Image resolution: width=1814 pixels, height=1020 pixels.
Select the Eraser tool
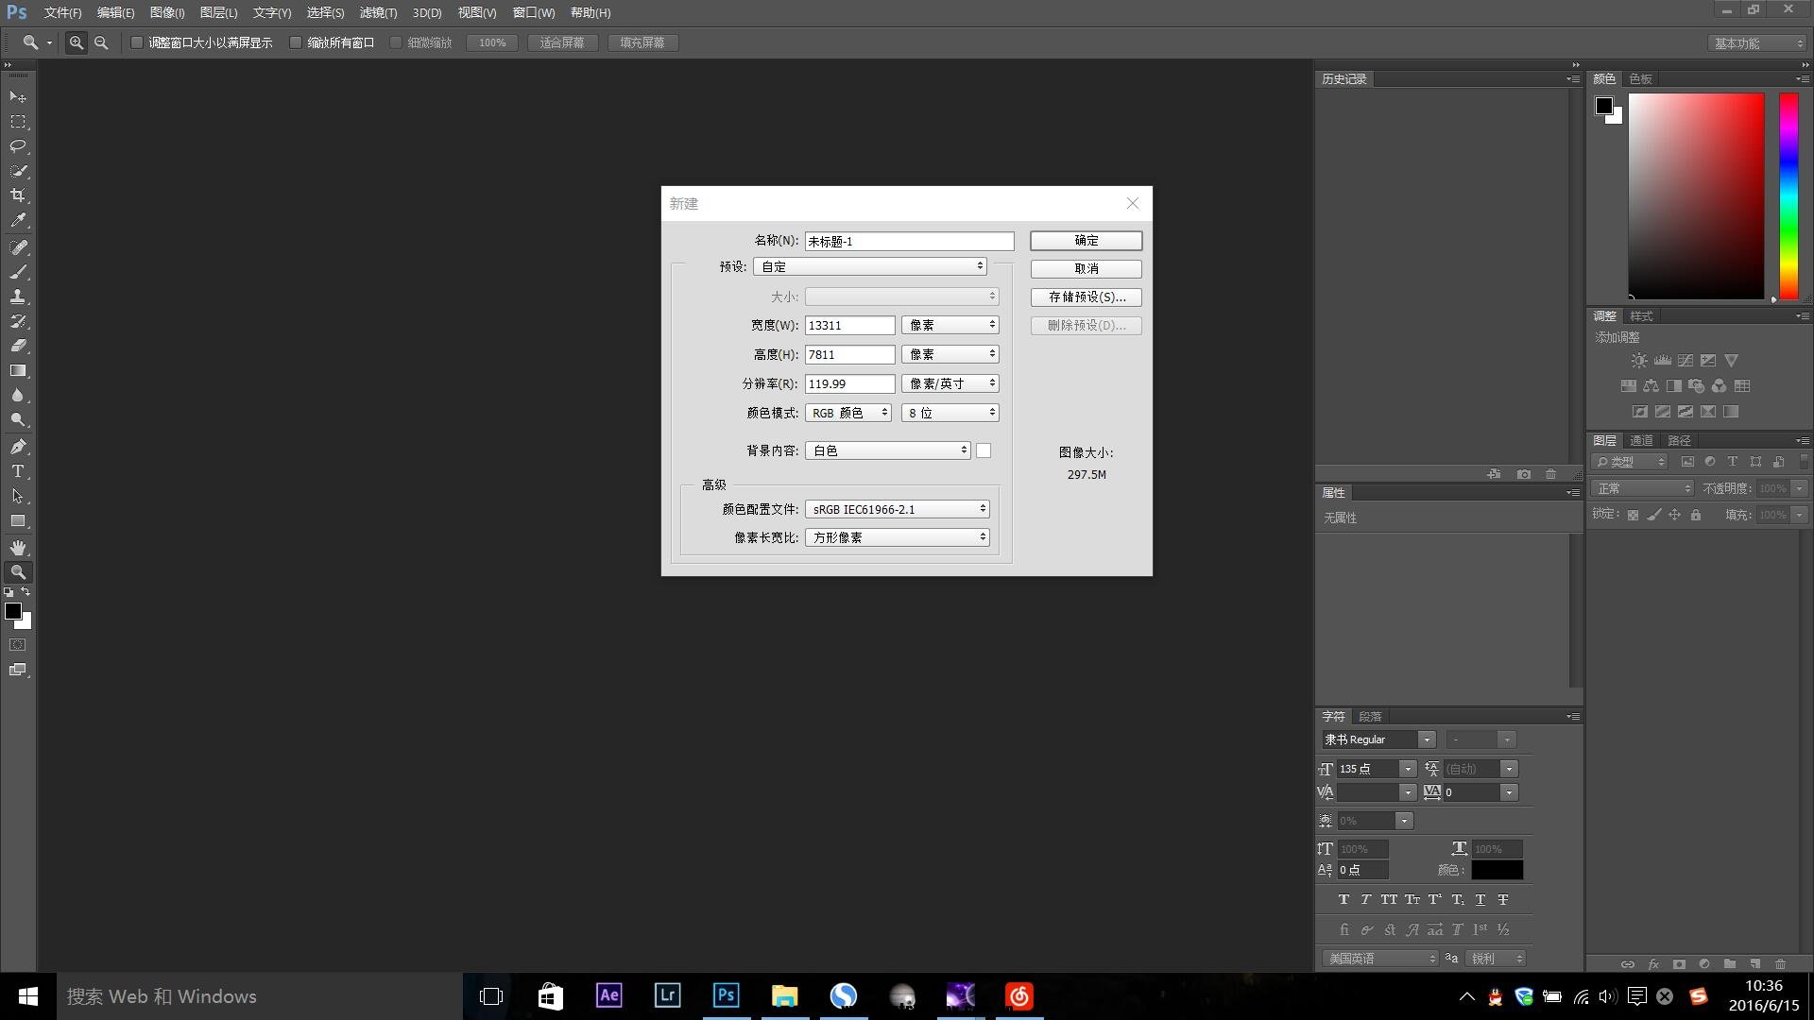click(18, 346)
